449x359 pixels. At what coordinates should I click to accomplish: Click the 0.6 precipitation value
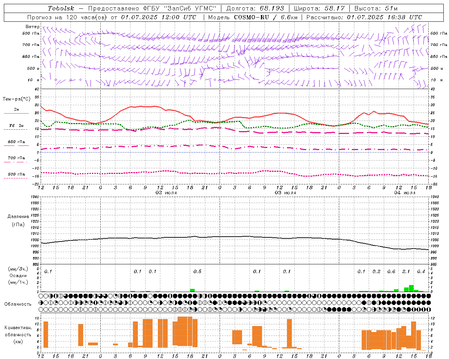coord(391,272)
